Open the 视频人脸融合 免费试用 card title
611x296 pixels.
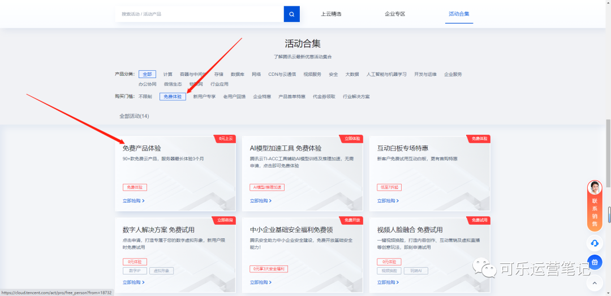click(x=410, y=230)
